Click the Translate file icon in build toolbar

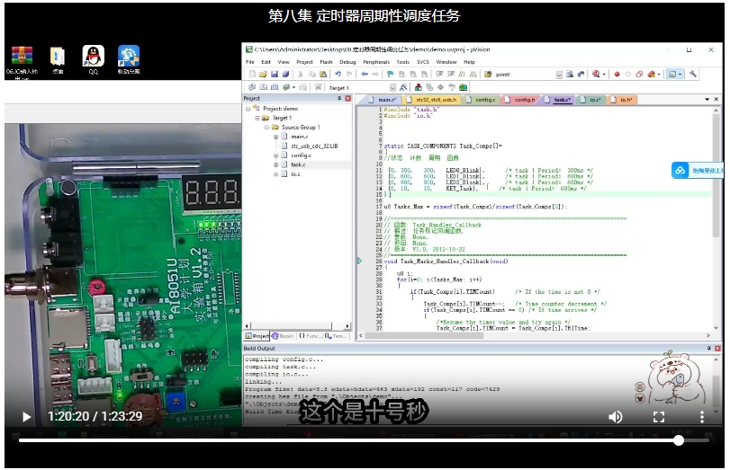(252, 87)
